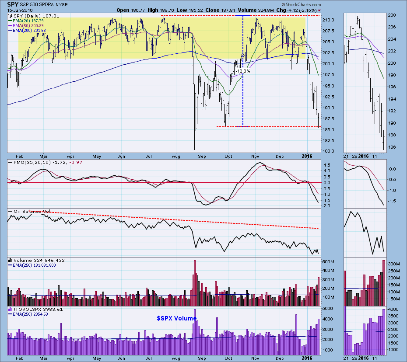
Task: Click the volume bars icon beside Volume label
Action: pos(11,260)
